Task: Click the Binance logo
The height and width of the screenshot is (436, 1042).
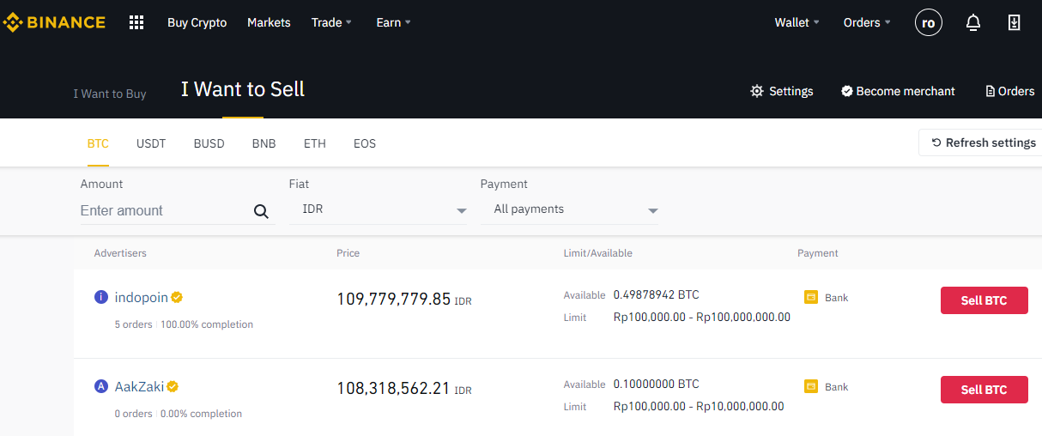Action: coord(54,22)
